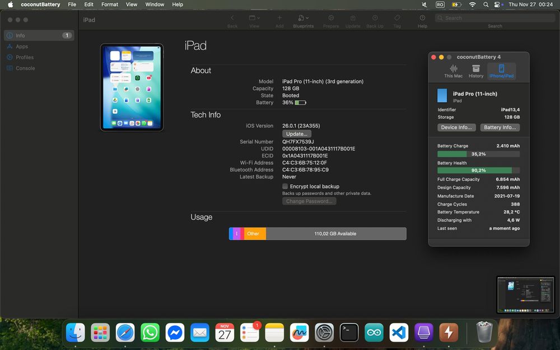The image size is (560, 350).
Task: Open Apple Configurator from the Dock
Action: click(423, 333)
